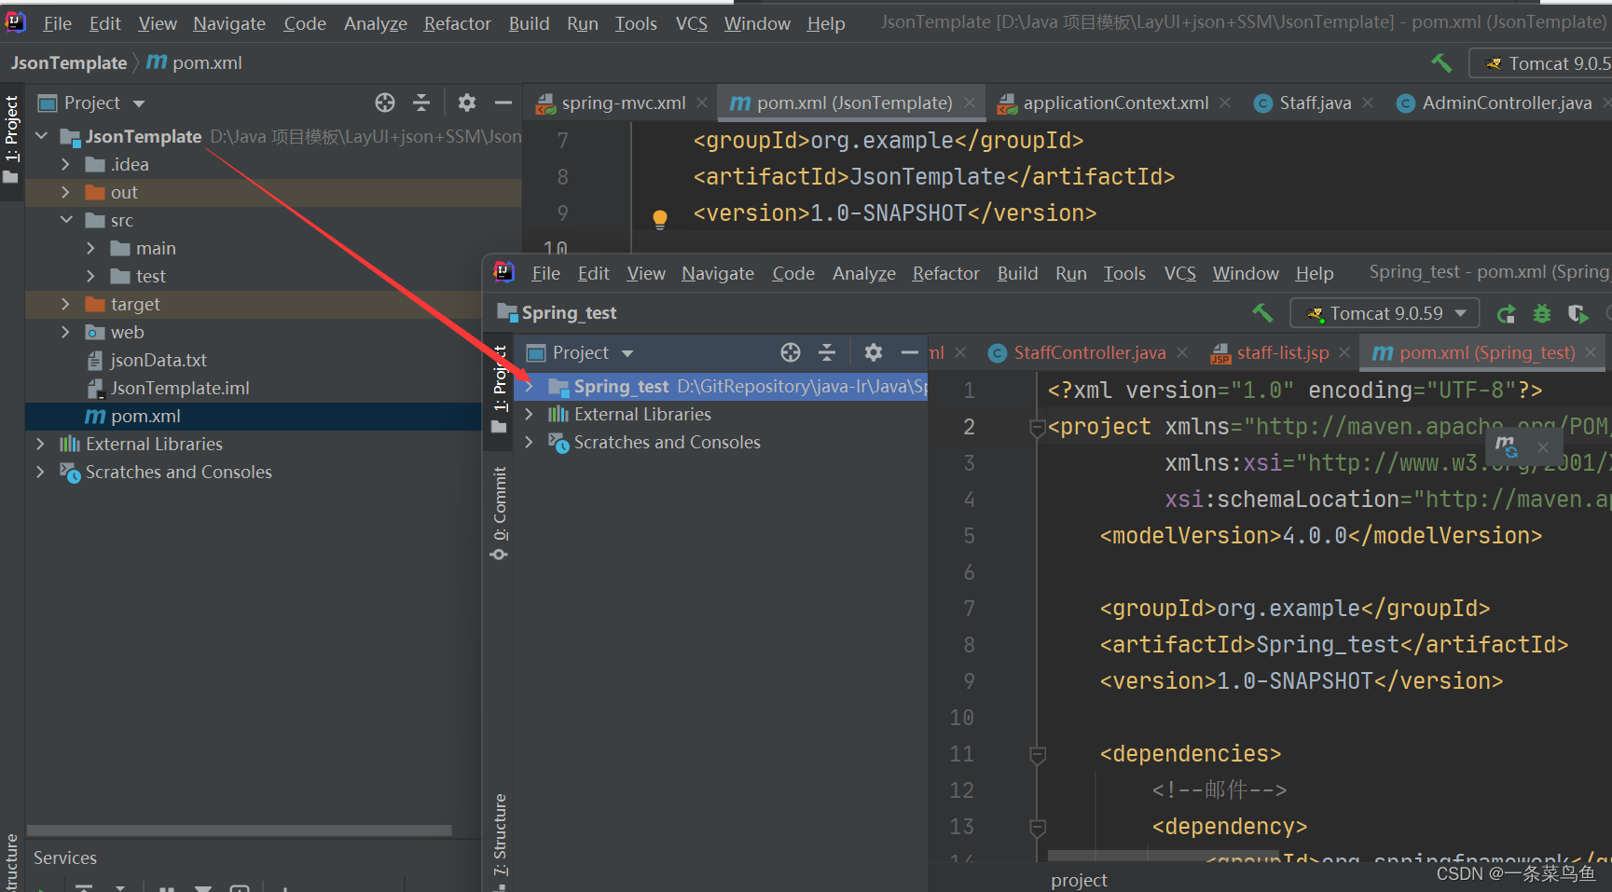Toggle the 1: Project tool window in JsonTemplate
This screenshot has height=892, width=1612.
(11, 138)
